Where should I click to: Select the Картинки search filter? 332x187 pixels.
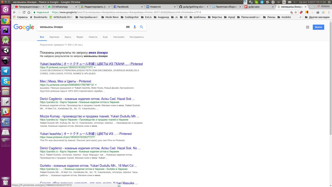[54, 37]
